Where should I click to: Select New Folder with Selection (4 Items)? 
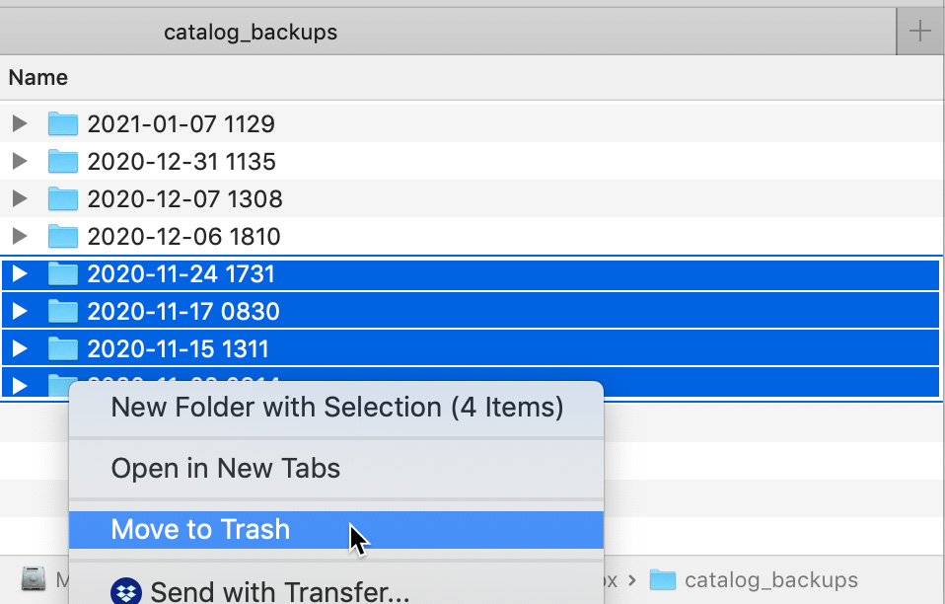tap(336, 408)
